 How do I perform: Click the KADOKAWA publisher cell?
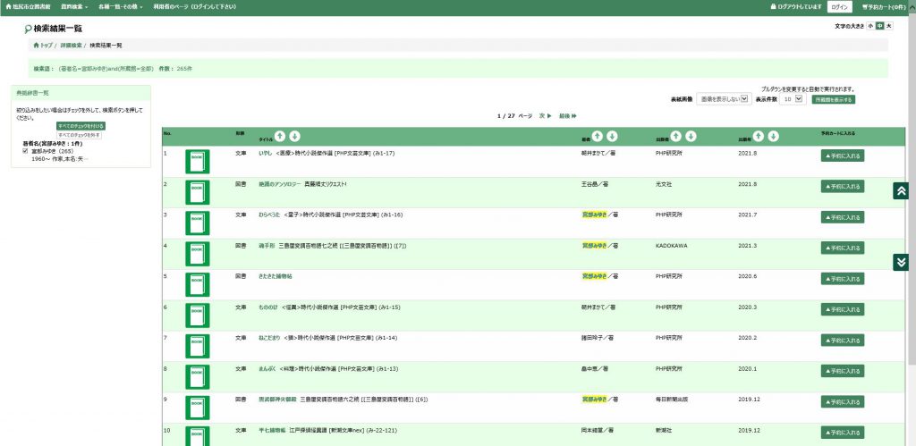672,246
